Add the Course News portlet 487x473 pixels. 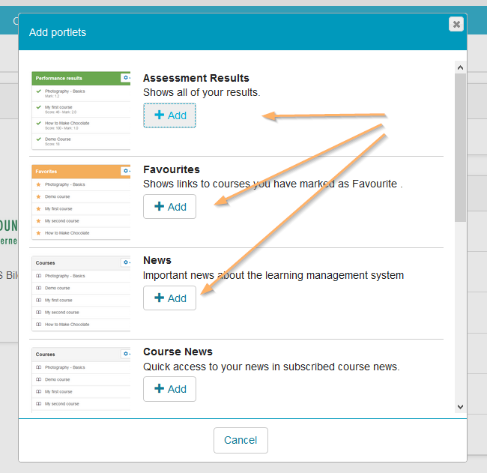(169, 389)
